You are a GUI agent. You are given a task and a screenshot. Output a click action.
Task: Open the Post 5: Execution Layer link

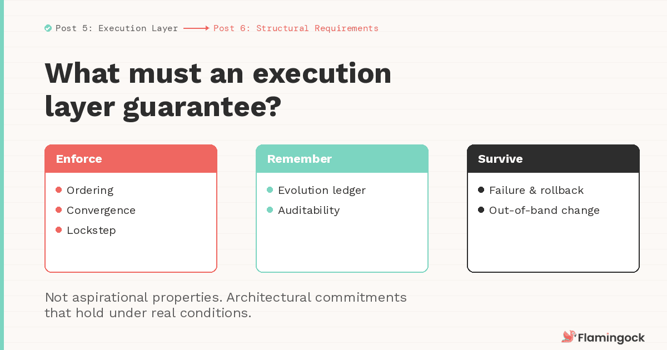point(117,28)
